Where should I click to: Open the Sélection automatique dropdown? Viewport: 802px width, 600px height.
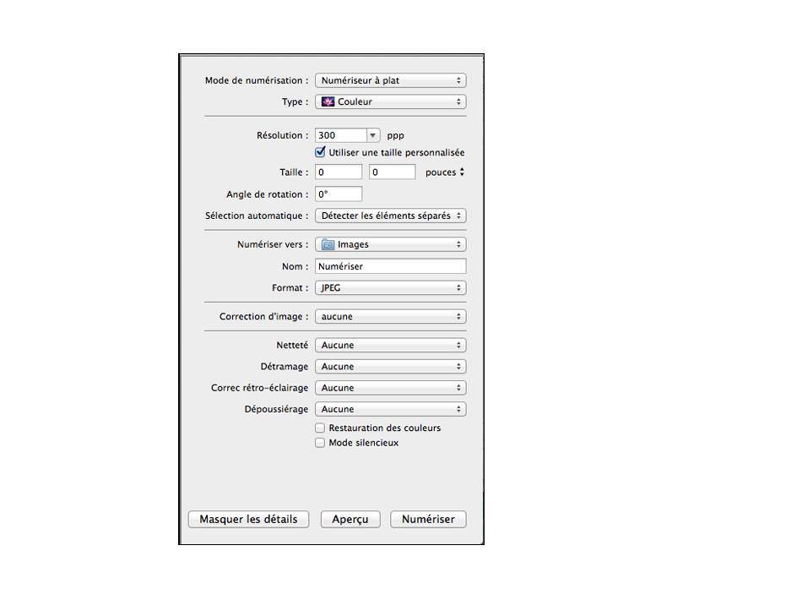pyautogui.click(x=390, y=215)
